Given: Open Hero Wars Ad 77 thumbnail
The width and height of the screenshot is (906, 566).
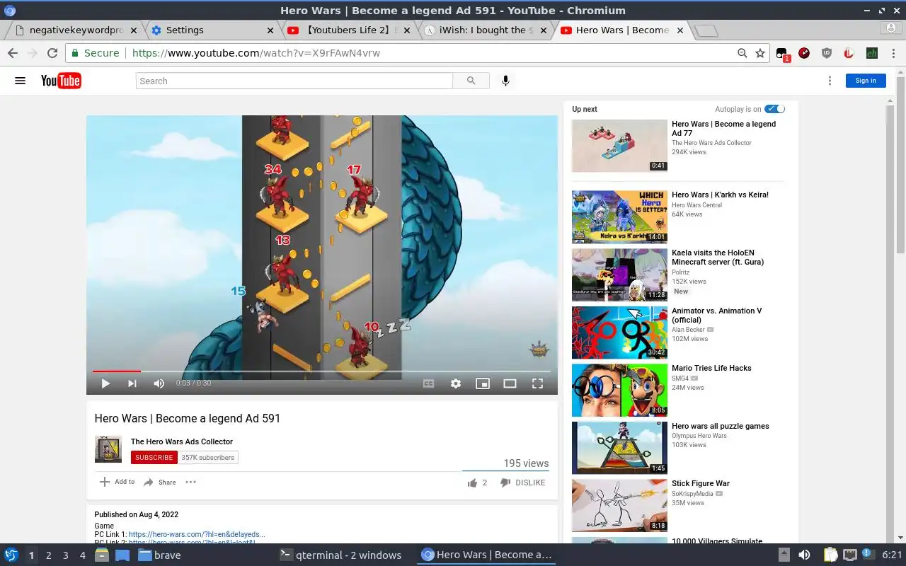Looking at the screenshot, I should (619, 145).
